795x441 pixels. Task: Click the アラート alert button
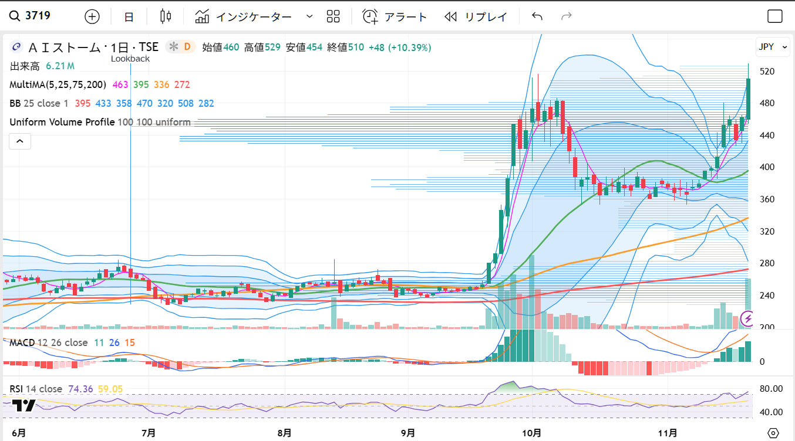(395, 16)
